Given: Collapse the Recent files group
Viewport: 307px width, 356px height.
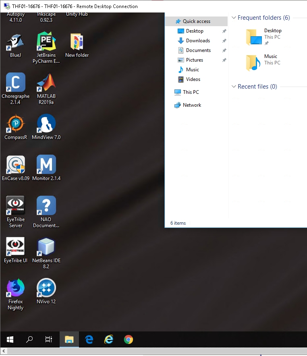Looking at the screenshot, I should [x=234, y=87].
